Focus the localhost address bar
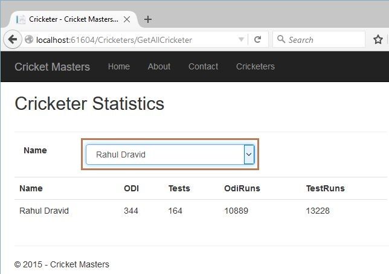The image size is (389, 274). coord(135,40)
